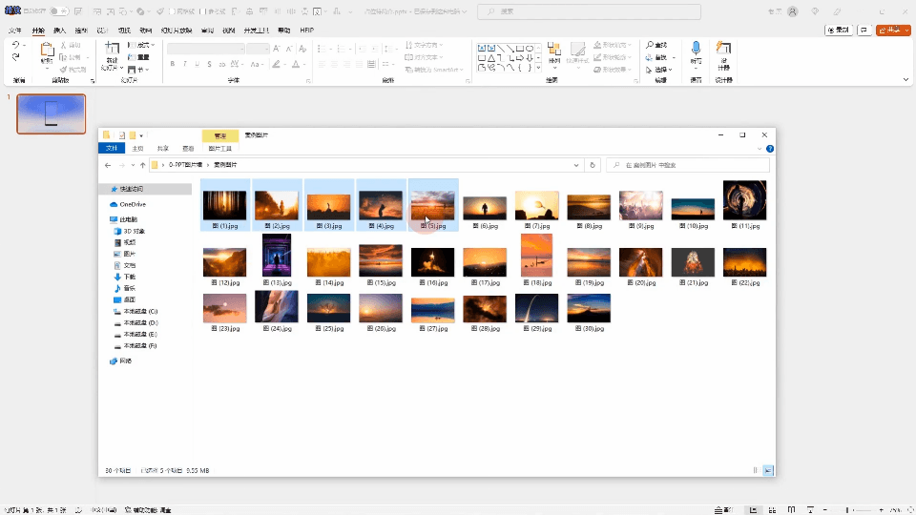Viewport: 916px width, 515px height.
Task: Click the Explorer folder search field
Action: (x=688, y=165)
